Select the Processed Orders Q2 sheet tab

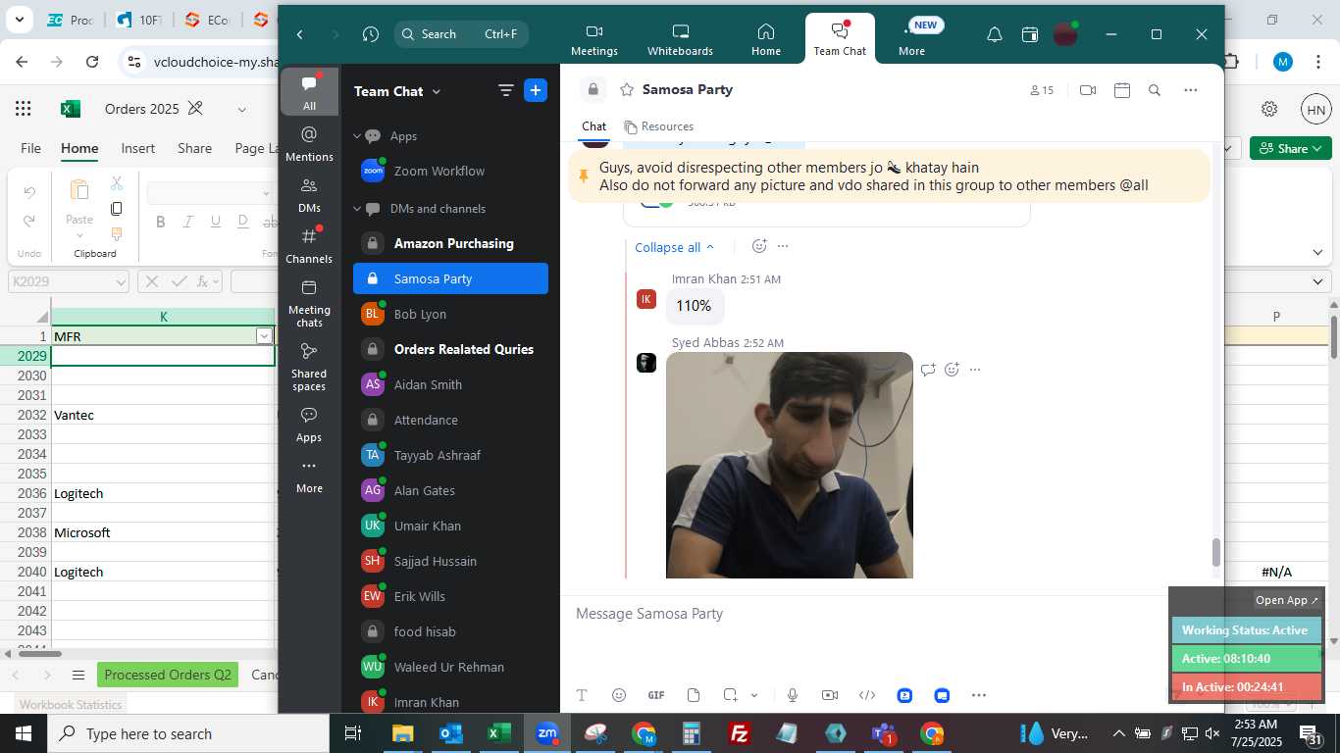pos(168,675)
